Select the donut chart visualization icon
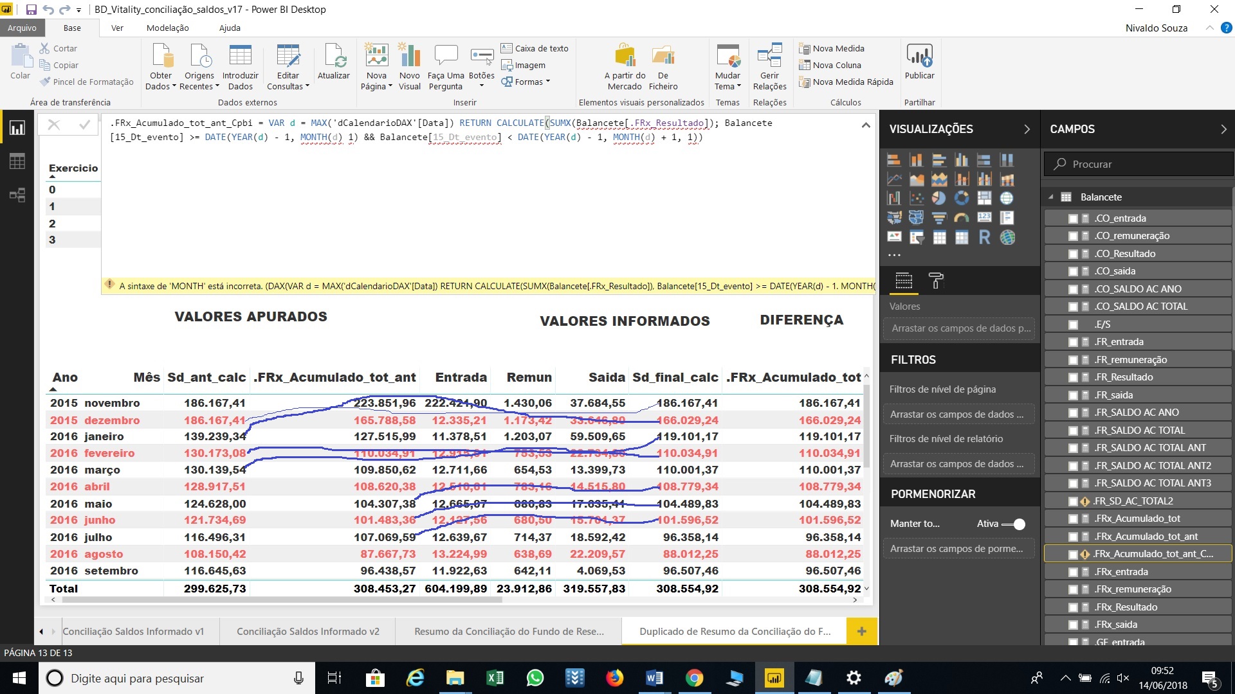The image size is (1235, 694). click(x=962, y=199)
